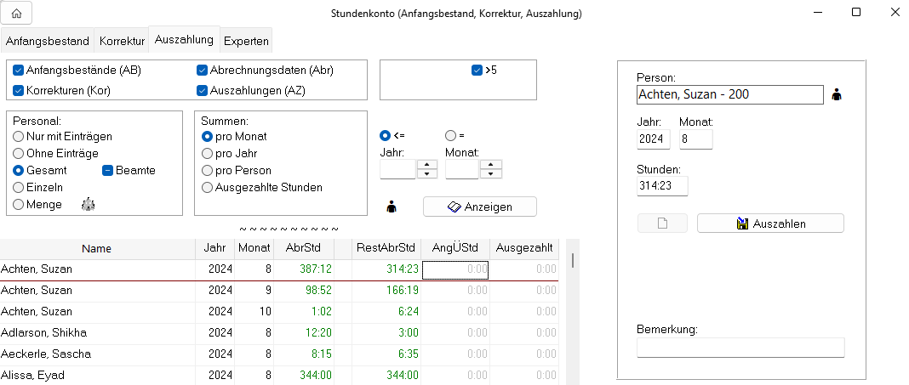Click the home icon button
Screen dimensions: 909x385
tap(16, 14)
